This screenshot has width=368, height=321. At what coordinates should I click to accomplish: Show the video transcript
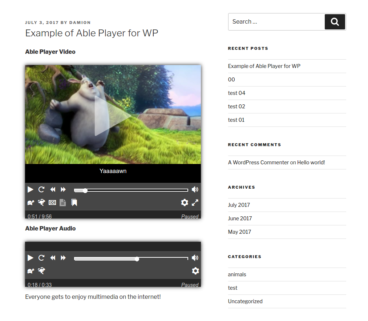tap(62, 202)
